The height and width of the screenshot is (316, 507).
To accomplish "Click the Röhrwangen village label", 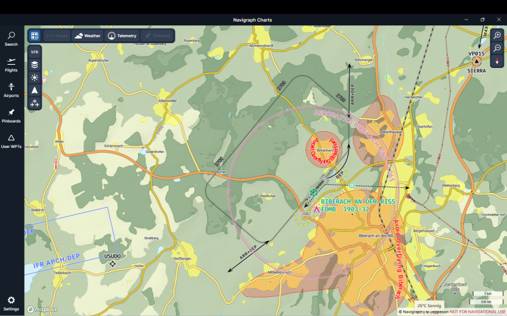I will pyautogui.click(x=364, y=60).
